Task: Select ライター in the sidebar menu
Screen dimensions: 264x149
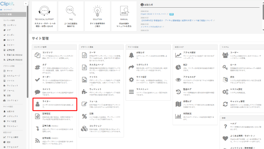Action: point(10,45)
